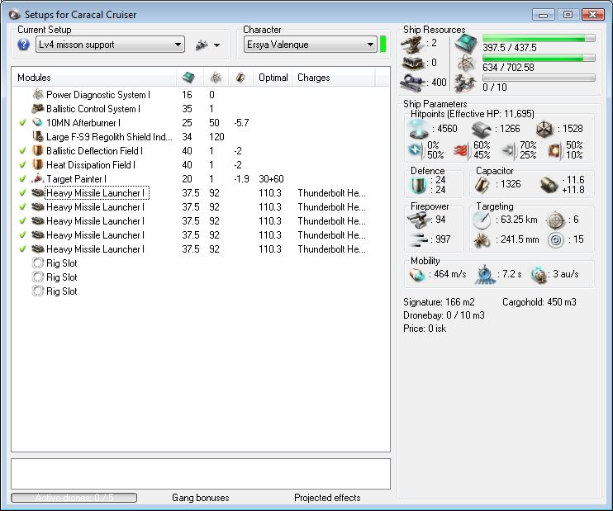The height and width of the screenshot is (511, 613).
Task: Click the explosive resistance icon showing 50% 10%
Action: (554, 150)
